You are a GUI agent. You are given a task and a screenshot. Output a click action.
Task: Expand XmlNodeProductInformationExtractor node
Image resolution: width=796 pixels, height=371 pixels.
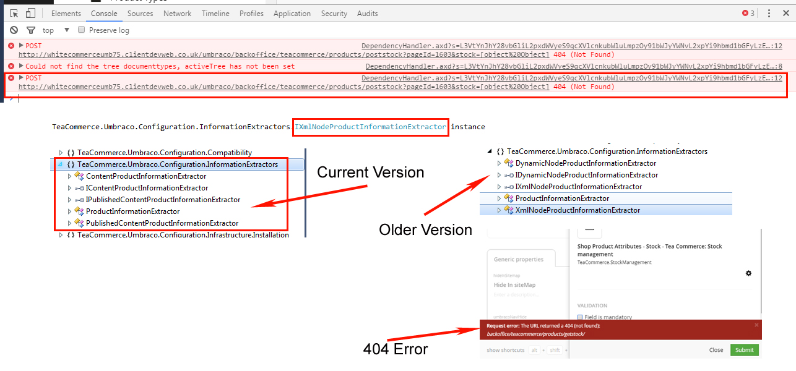pyautogui.click(x=499, y=210)
